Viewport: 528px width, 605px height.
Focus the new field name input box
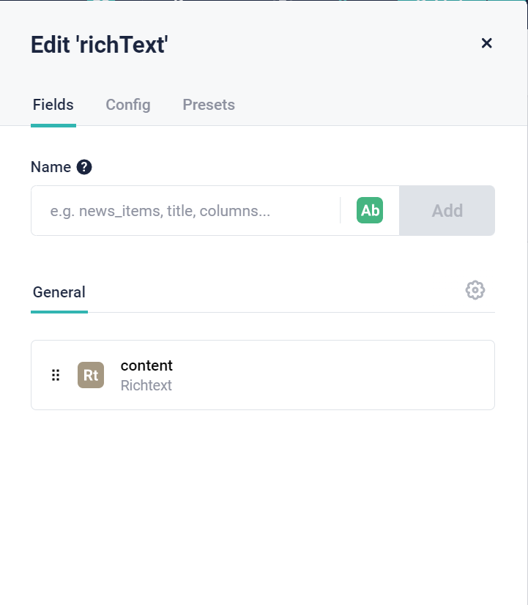[183, 210]
